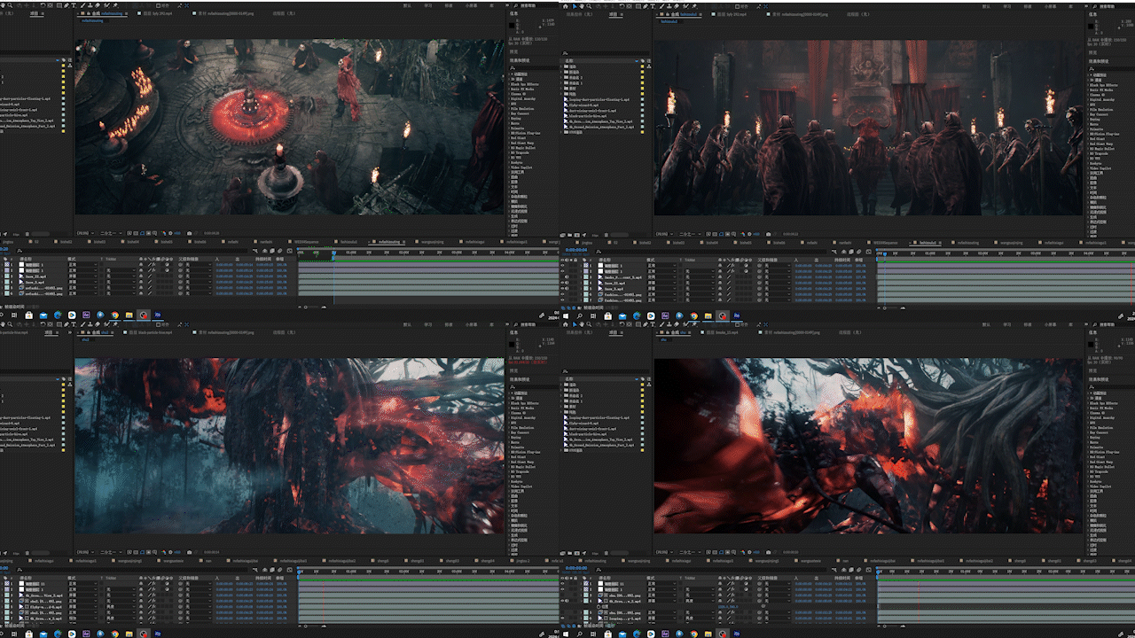The image size is (1135, 638).
Task: Open 二分之一 resolution dropdown in ritual circle viewer
Action: [x=111, y=233]
